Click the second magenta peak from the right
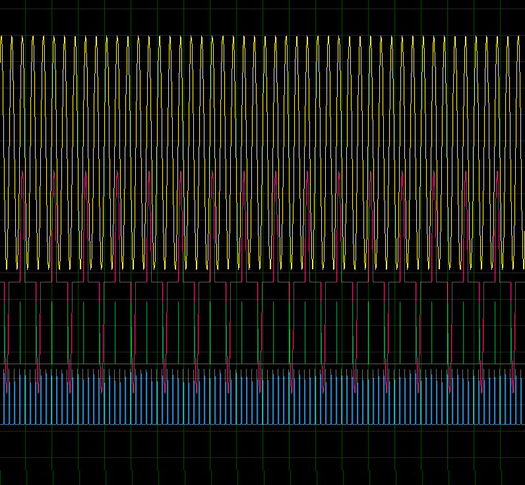The height and width of the screenshot is (485, 525). click(466, 173)
